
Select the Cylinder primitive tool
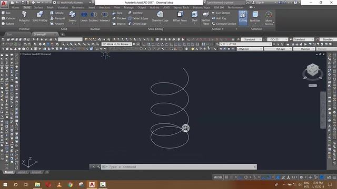8,18
